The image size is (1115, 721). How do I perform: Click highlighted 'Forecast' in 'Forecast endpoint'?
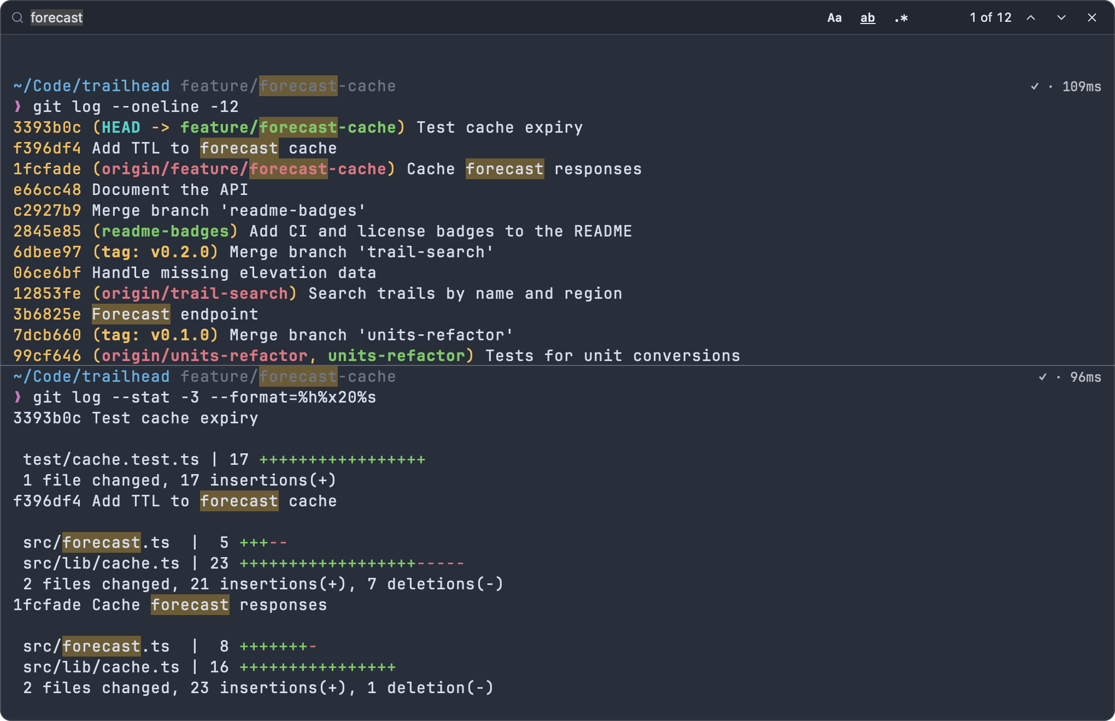pos(131,314)
